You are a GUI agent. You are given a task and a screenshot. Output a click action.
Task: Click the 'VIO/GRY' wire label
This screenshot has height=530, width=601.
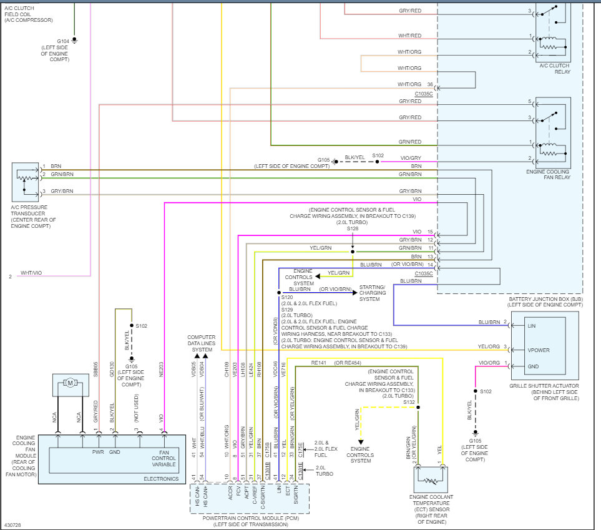click(411, 157)
